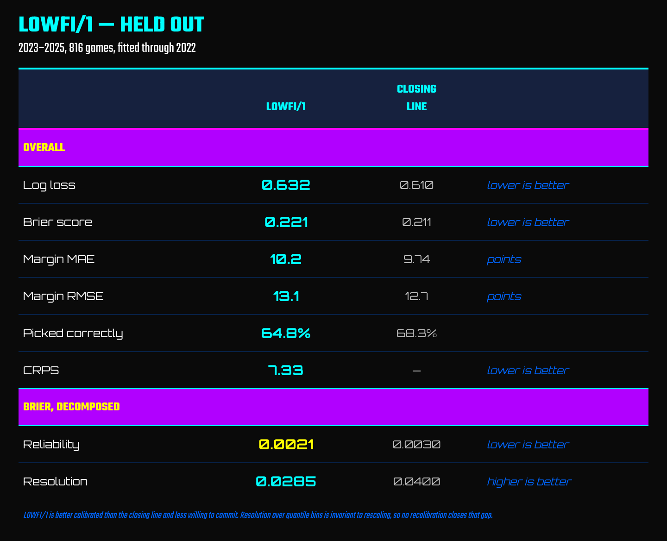Click closing line Brier score 0.211
This screenshot has width=667, height=541.
tap(416, 222)
